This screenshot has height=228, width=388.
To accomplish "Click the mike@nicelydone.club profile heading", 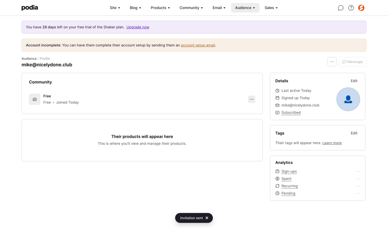I will pos(47,65).
